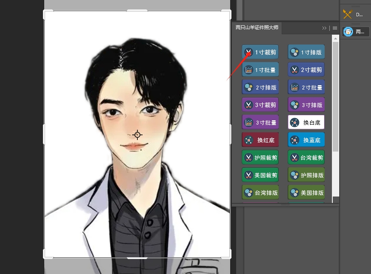
Task: Switch to the 两只山羊证件照大师 tab
Action: coord(257,27)
